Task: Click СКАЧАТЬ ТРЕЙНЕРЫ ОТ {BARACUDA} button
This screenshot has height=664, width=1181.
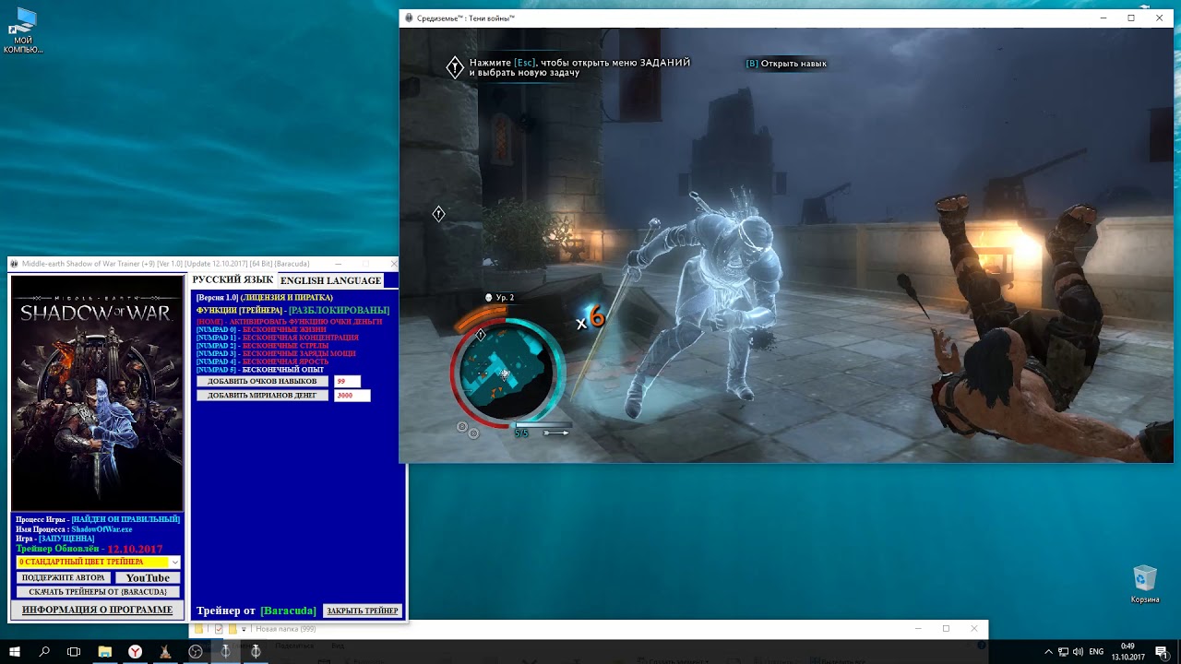Action: (x=98, y=592)
